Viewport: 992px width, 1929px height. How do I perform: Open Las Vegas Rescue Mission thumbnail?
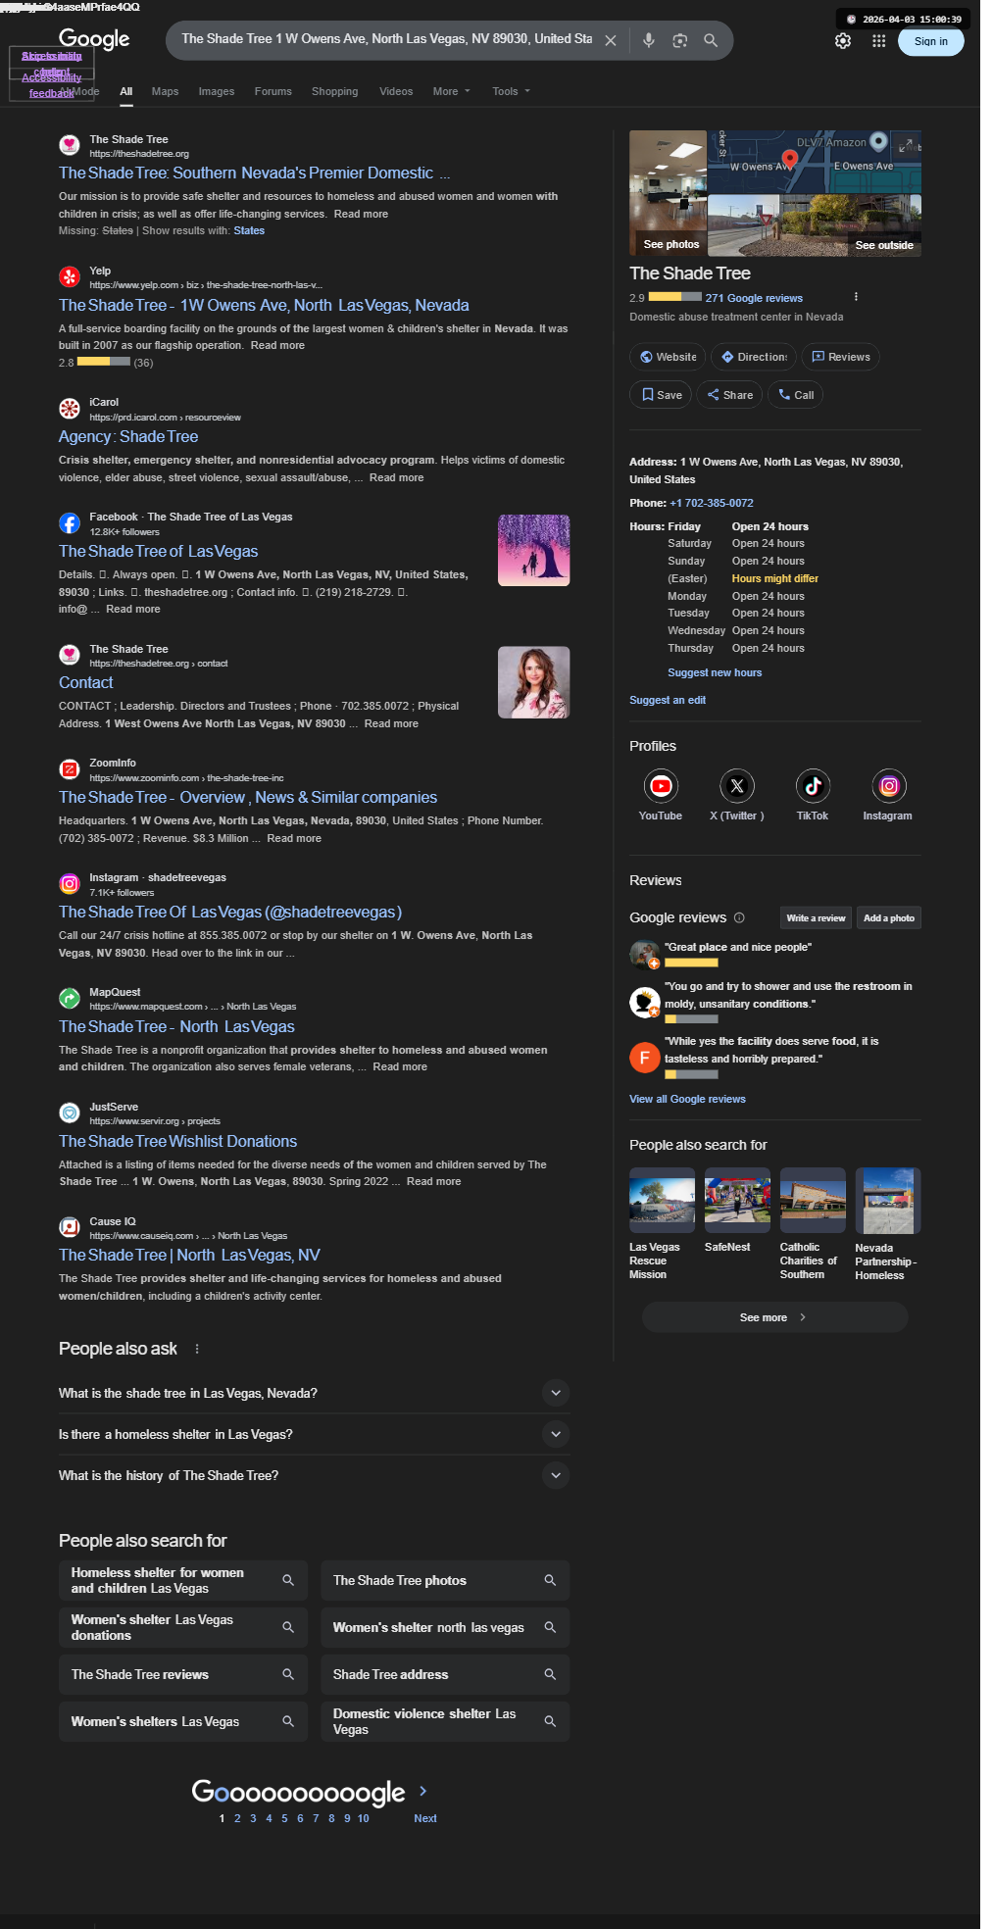tap(662, 1200)
